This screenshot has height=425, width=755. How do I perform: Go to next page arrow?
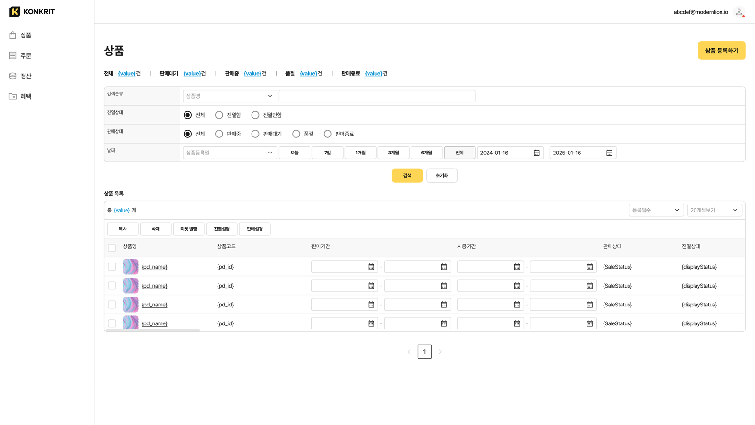(440, 352)
